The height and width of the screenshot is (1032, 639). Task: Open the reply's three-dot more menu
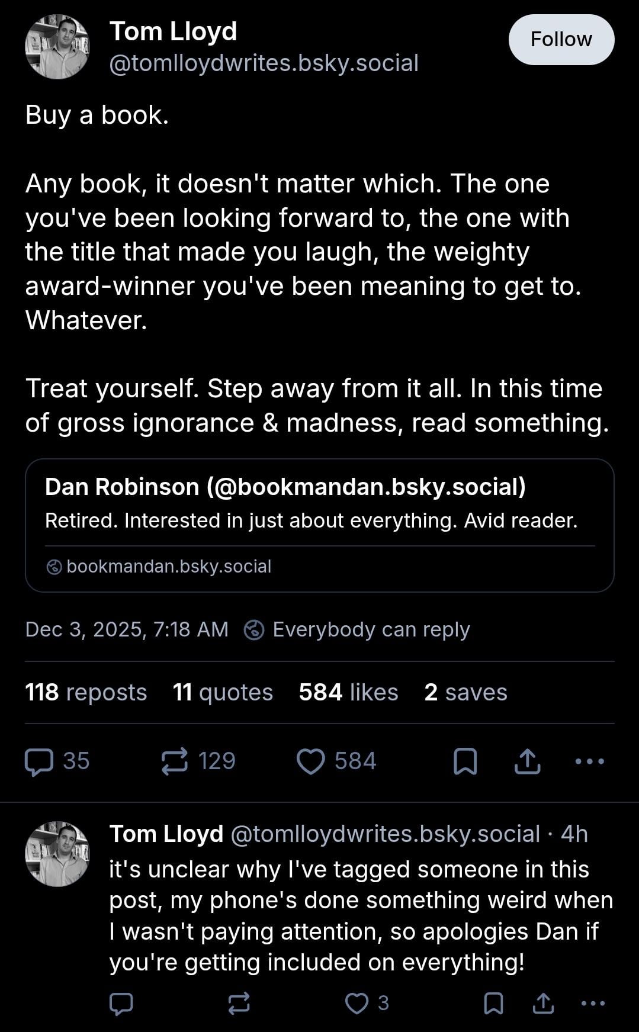tap(593, 1004)
